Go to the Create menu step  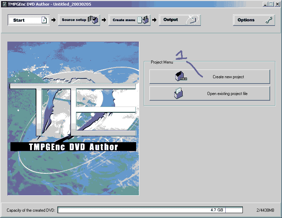(129, 20)
